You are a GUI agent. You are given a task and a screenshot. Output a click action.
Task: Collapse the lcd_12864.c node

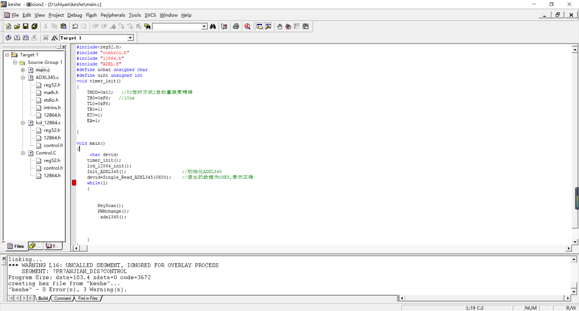click(x=23, y=123)
